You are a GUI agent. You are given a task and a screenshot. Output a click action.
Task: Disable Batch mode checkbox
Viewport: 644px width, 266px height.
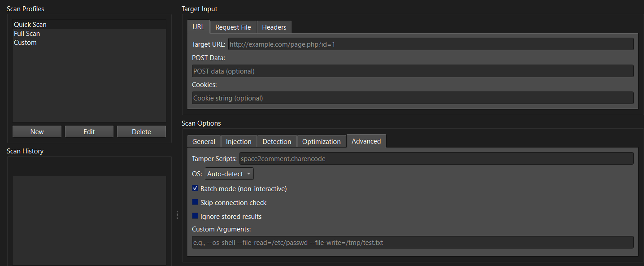[195, 188]
